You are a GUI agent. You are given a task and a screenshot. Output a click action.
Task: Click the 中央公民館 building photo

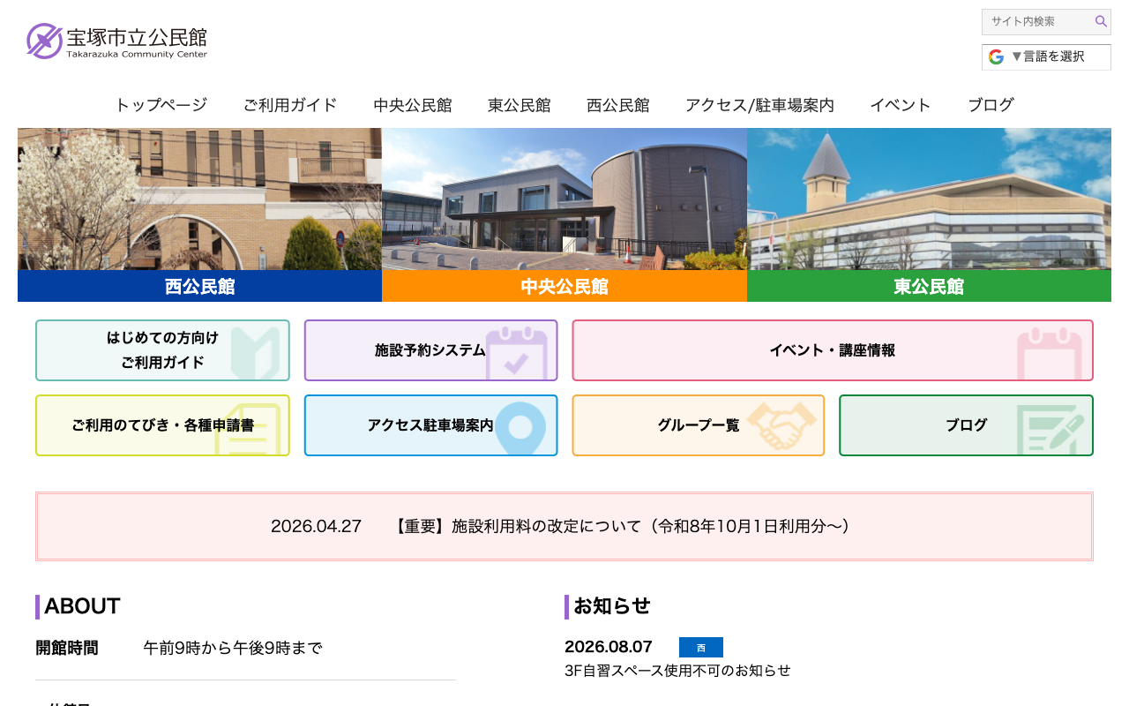564,199
